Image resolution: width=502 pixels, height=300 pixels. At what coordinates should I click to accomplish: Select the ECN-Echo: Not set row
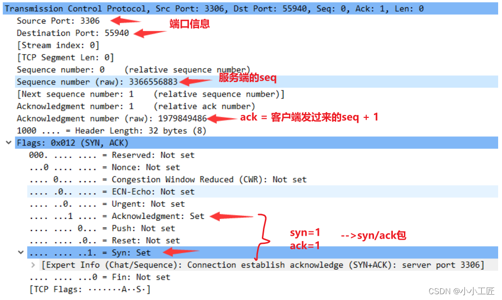[x=262, y=192]
